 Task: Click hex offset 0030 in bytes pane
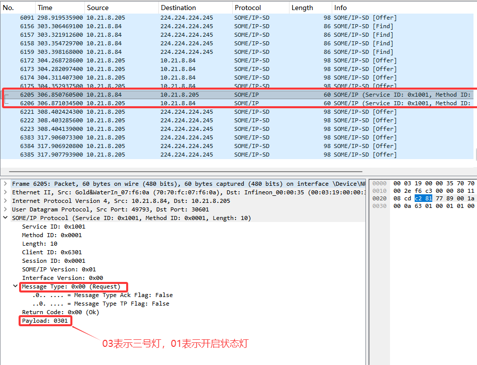pyautogui.click(x=379, y=206)
